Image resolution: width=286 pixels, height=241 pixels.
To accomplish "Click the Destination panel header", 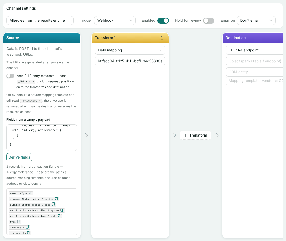I will pos(253,38).
